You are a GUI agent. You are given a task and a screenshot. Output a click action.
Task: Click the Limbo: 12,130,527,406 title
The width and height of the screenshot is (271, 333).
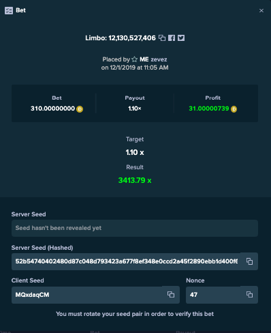click(121, 38)
